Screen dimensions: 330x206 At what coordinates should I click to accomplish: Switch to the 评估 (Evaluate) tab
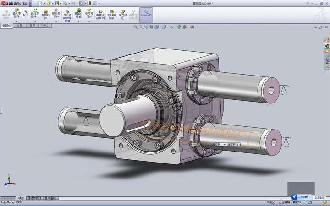[x=45, y=26]
